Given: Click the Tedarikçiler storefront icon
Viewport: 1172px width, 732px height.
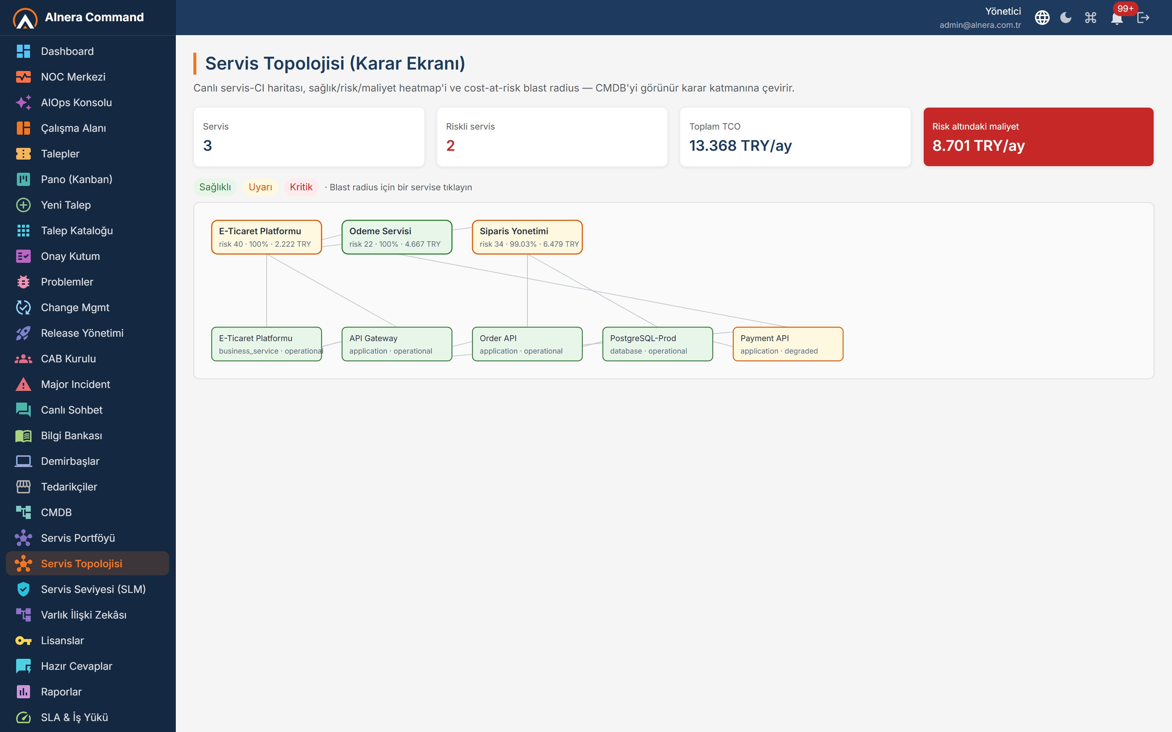Looking at the screenshot, I should pos(23,488).
